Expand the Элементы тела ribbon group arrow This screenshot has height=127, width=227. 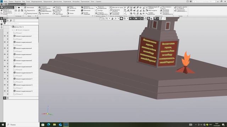point(92,16)
